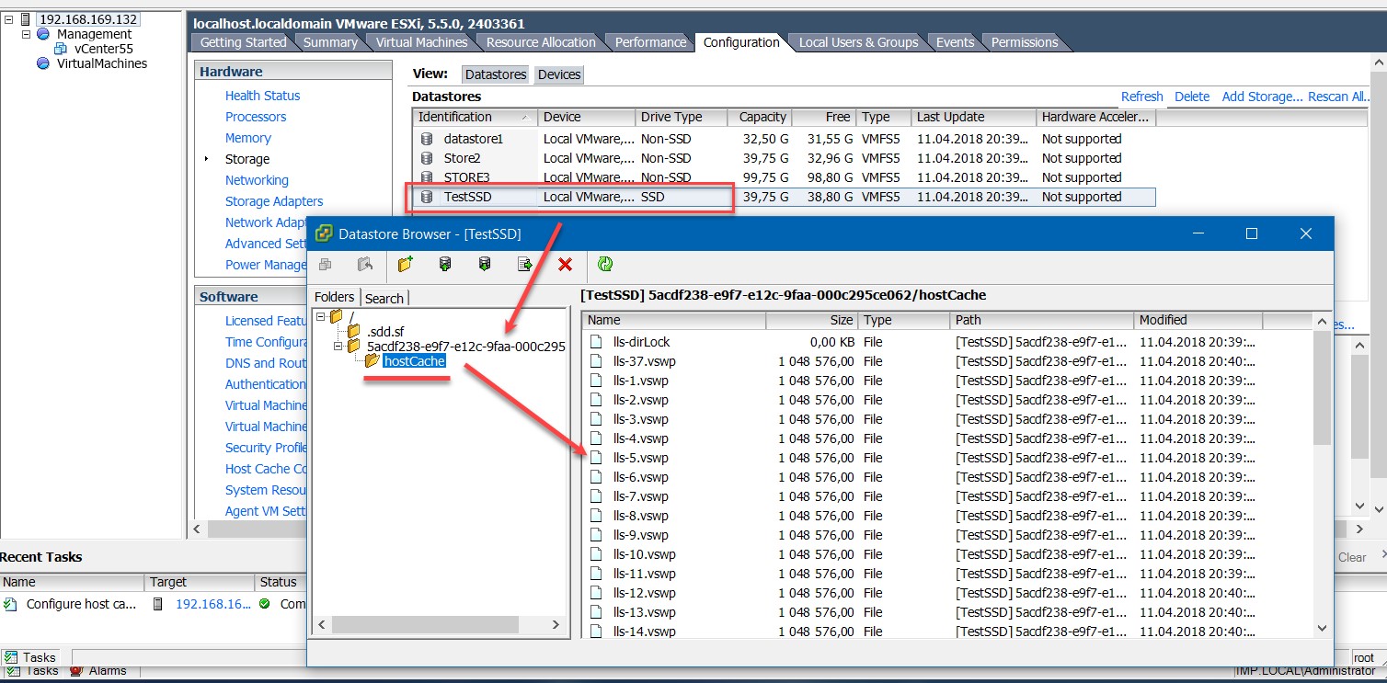Screen dimensions: 1387x683
Task: Open the Search tab in Datastore Browser
Action: pyautogui.click(x=384, y=297)
